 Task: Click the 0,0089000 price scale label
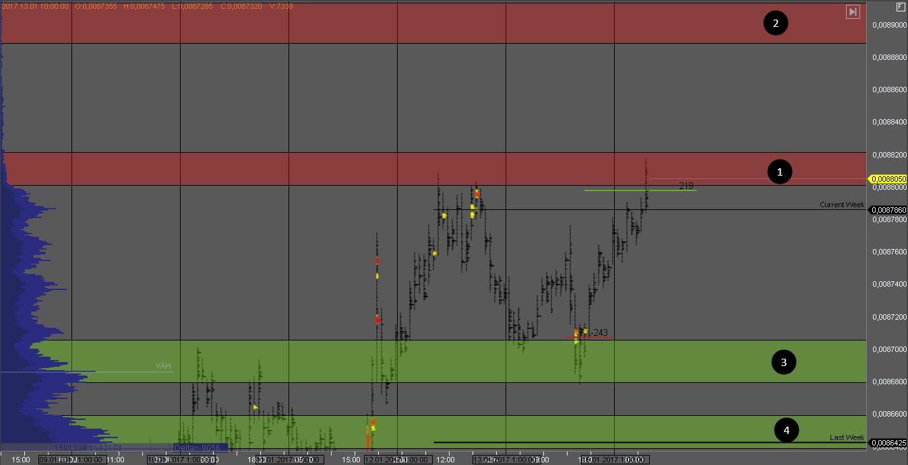(x=888, y=25)
